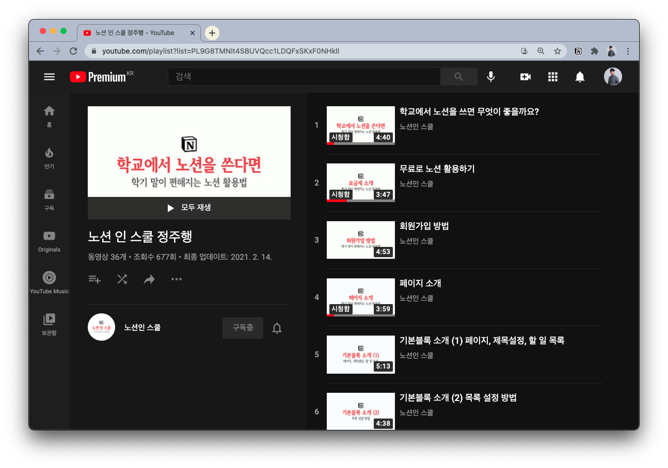Viewport: 668px width, 468px height.
Task: Open thumbnail of 기본블록 소개 (2) video 4:38
Action: 361,411
